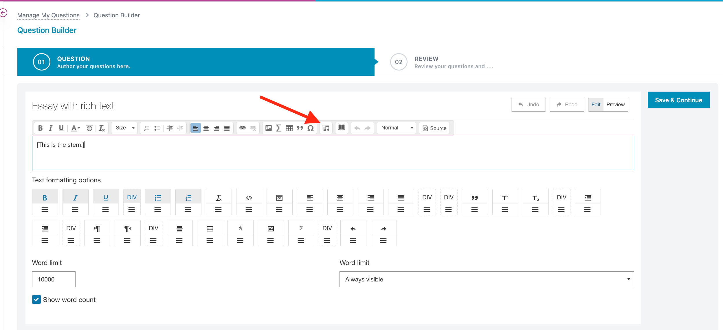Viewport: 723px width, 330px height.
Task: Click the Essay with rich text title
Action: click(73, 106)
